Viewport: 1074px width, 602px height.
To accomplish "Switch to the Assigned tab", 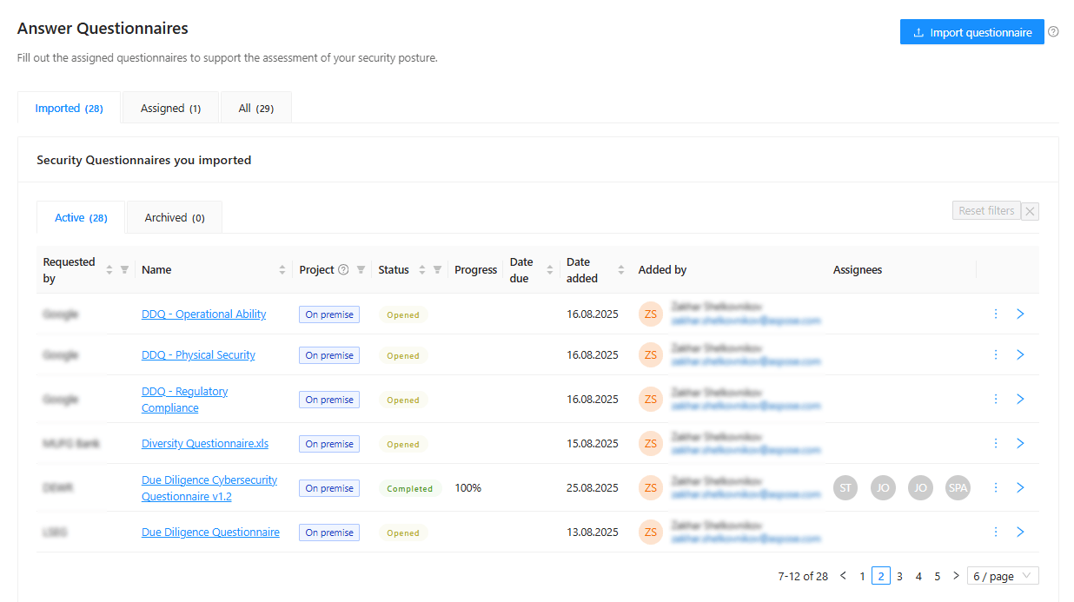I will [170, 109].
